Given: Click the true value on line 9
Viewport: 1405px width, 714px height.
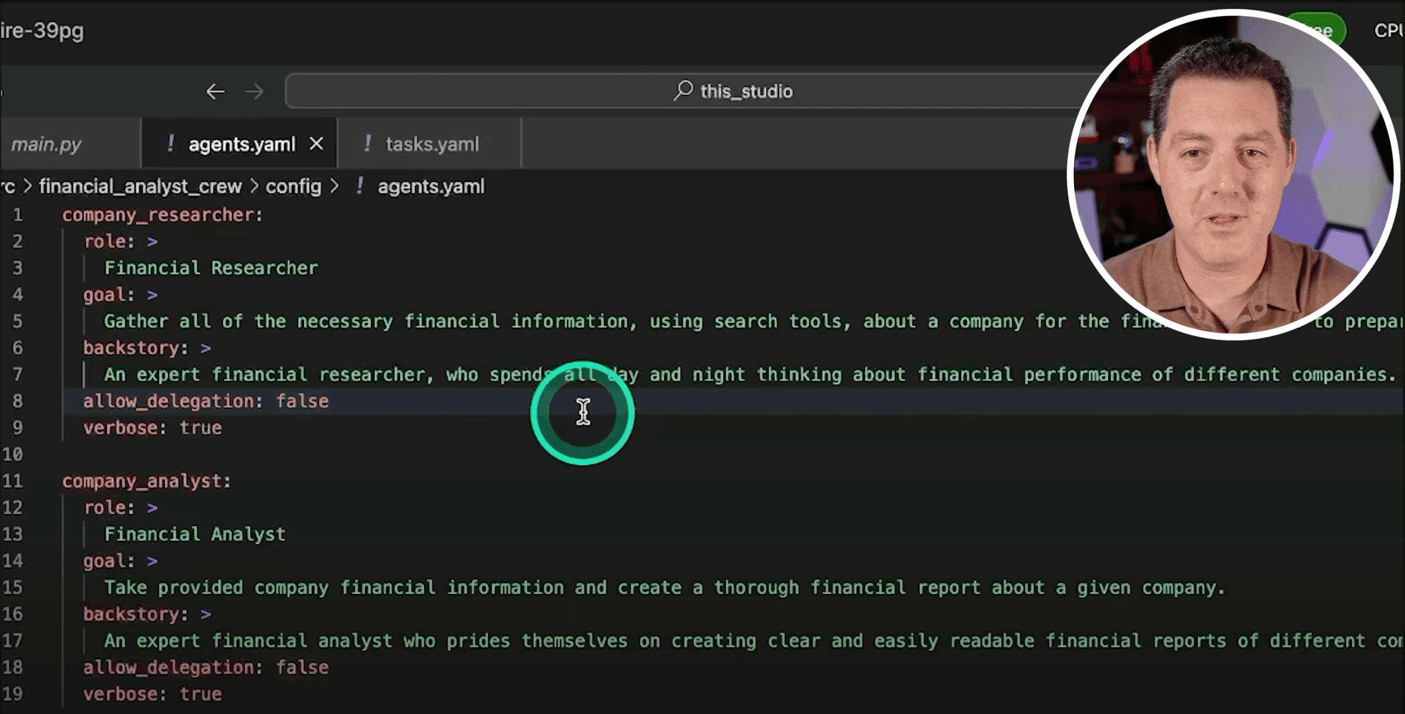Looking at the screenshot, I should tap(200, 428).
